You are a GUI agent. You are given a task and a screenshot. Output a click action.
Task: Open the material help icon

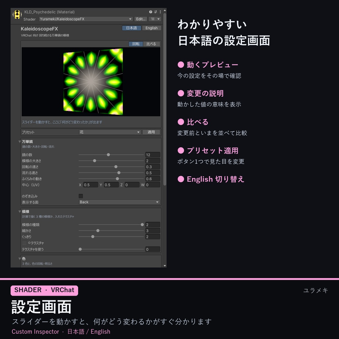(x=151, y=12)
